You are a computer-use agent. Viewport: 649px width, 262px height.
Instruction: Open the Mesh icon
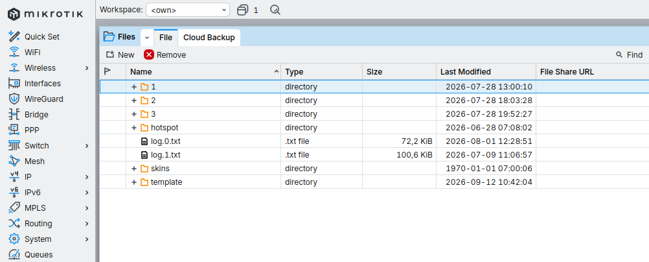pyautogui.click(x=14, y=161)
